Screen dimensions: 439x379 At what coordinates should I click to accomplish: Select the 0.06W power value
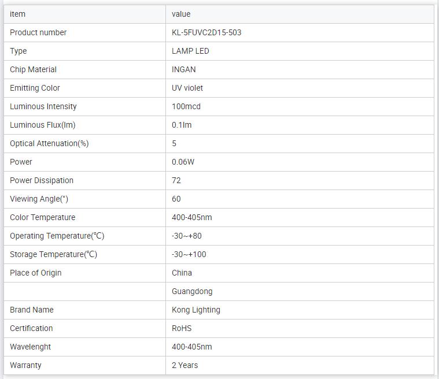pos(183,162)
